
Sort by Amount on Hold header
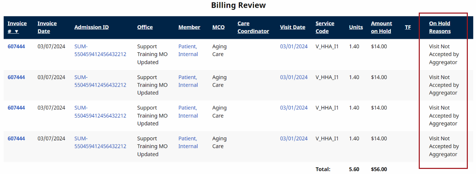pos(381,27)
